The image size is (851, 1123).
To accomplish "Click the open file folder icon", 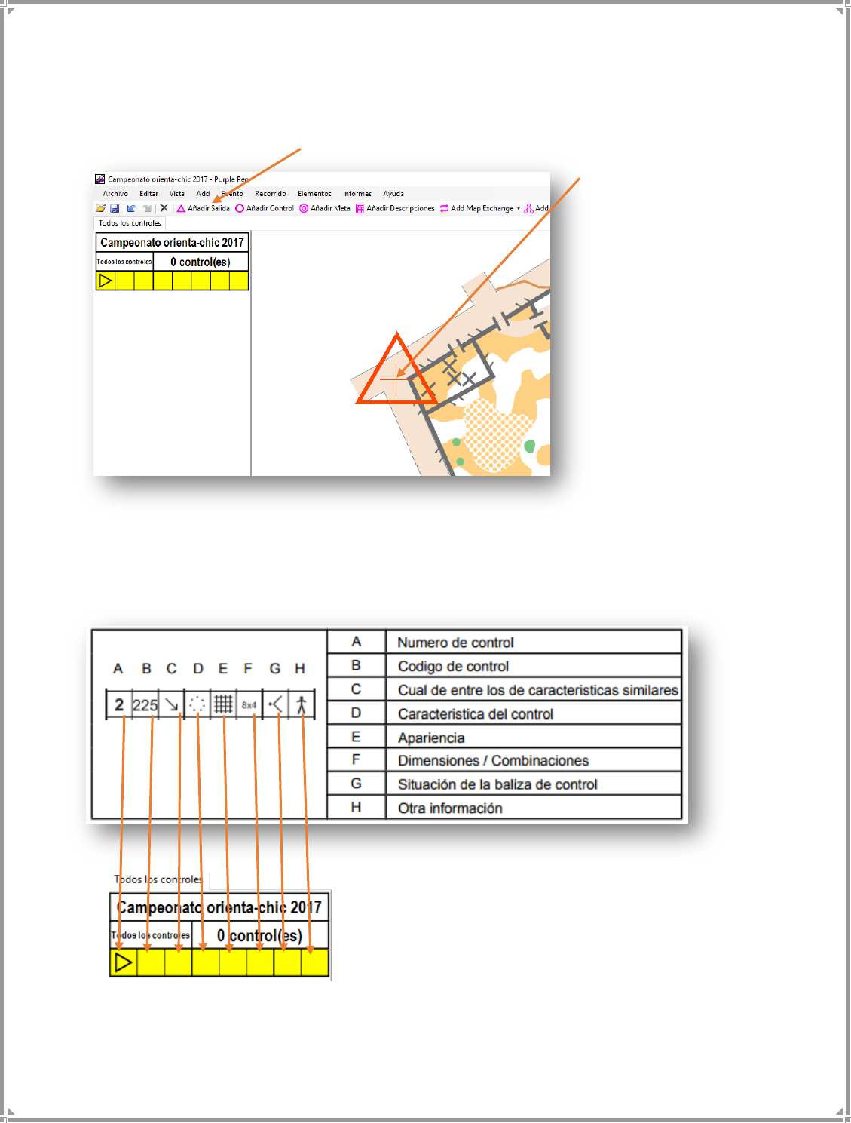I will coord(100,208).
